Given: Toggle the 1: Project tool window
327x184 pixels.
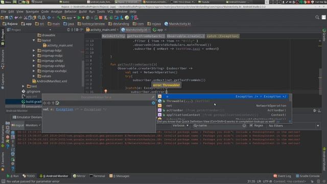Looking at the screenshot, I should (3, 37).
